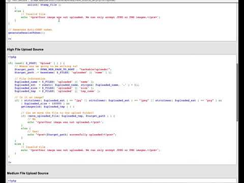Click the opening "<?php" tag under High File Upload Source
The width and height of the screenshot is (244, 183).
[x=12, y=57]
